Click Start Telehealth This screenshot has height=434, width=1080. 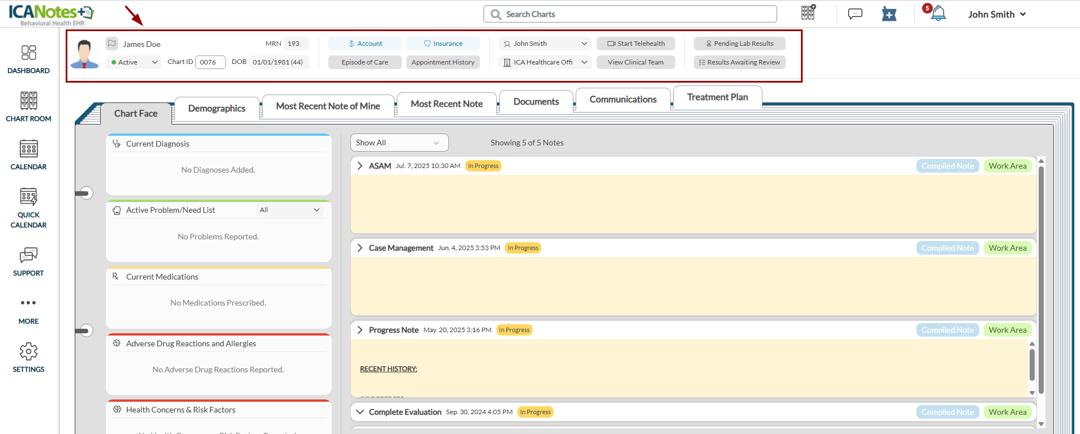point(636,44)
